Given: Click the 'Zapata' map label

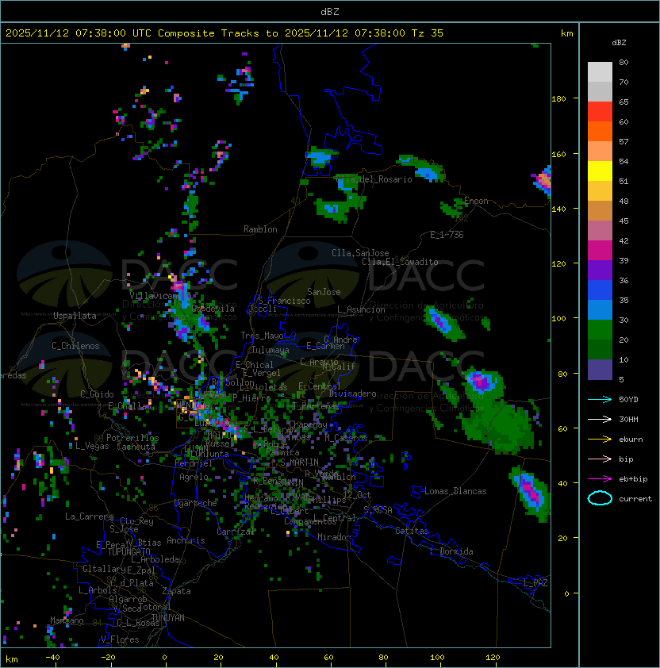Looking at the screenshot, I should 176,591.
